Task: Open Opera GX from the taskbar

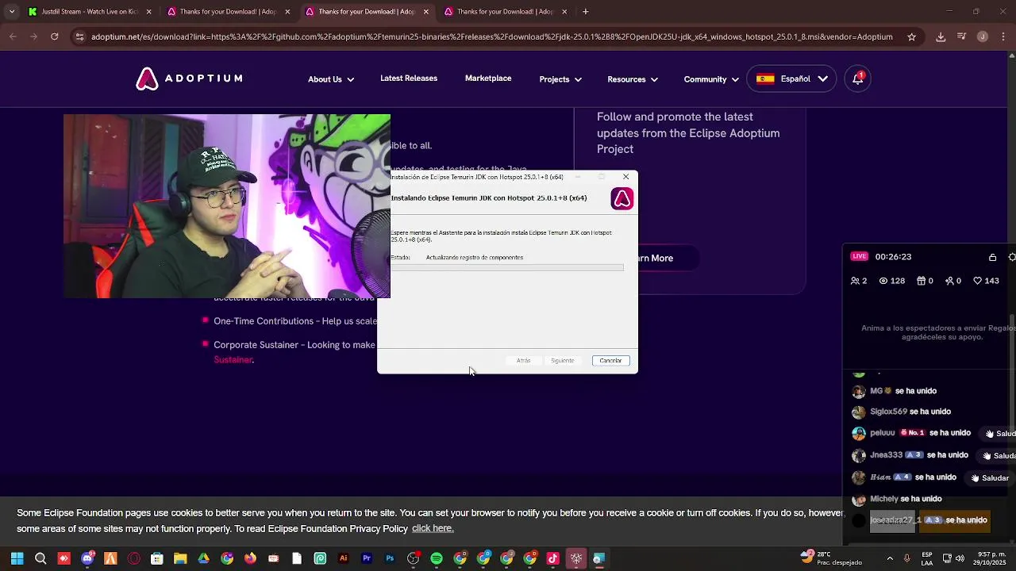Action: pyautogui.click(x=134, y=558)
